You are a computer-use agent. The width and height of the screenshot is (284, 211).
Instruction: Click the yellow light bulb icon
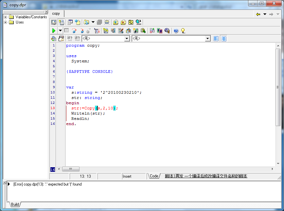pyautogui.click(x=183, y=31)
